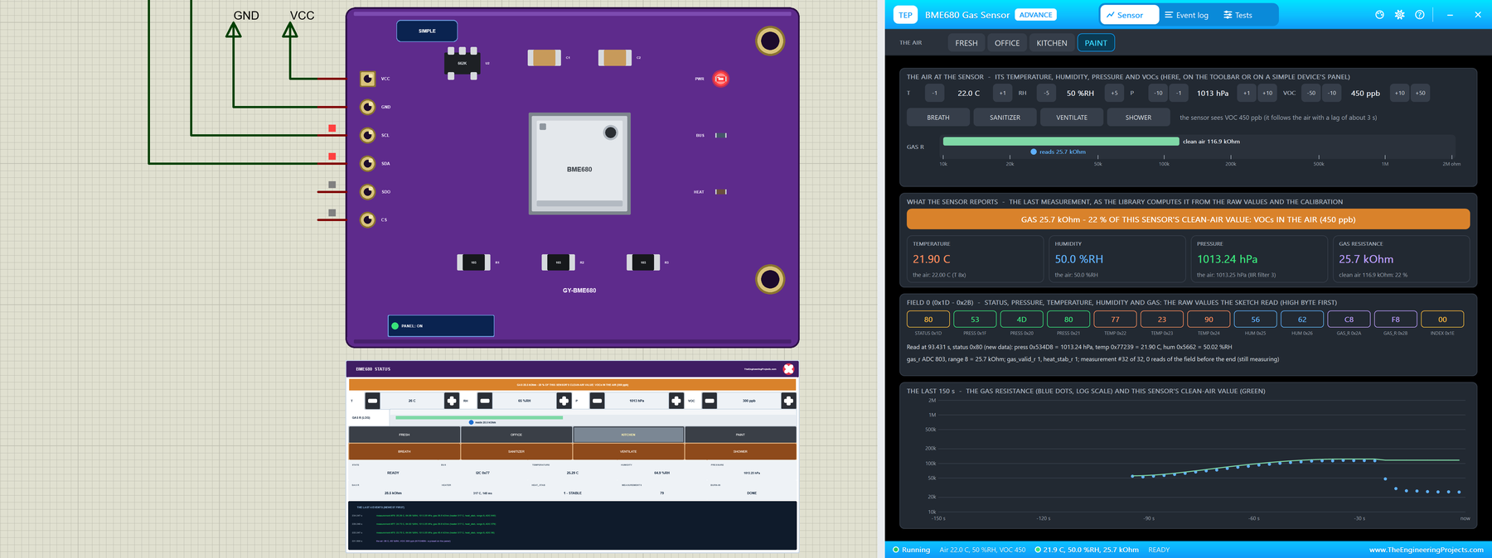
Task: Click the 662K regulator chip U2
Action: (462, 63)
